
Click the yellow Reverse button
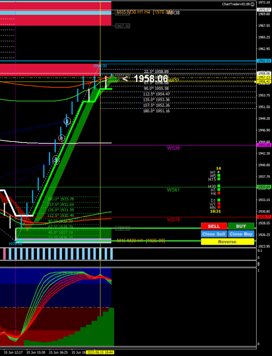[x=228, y=242]
